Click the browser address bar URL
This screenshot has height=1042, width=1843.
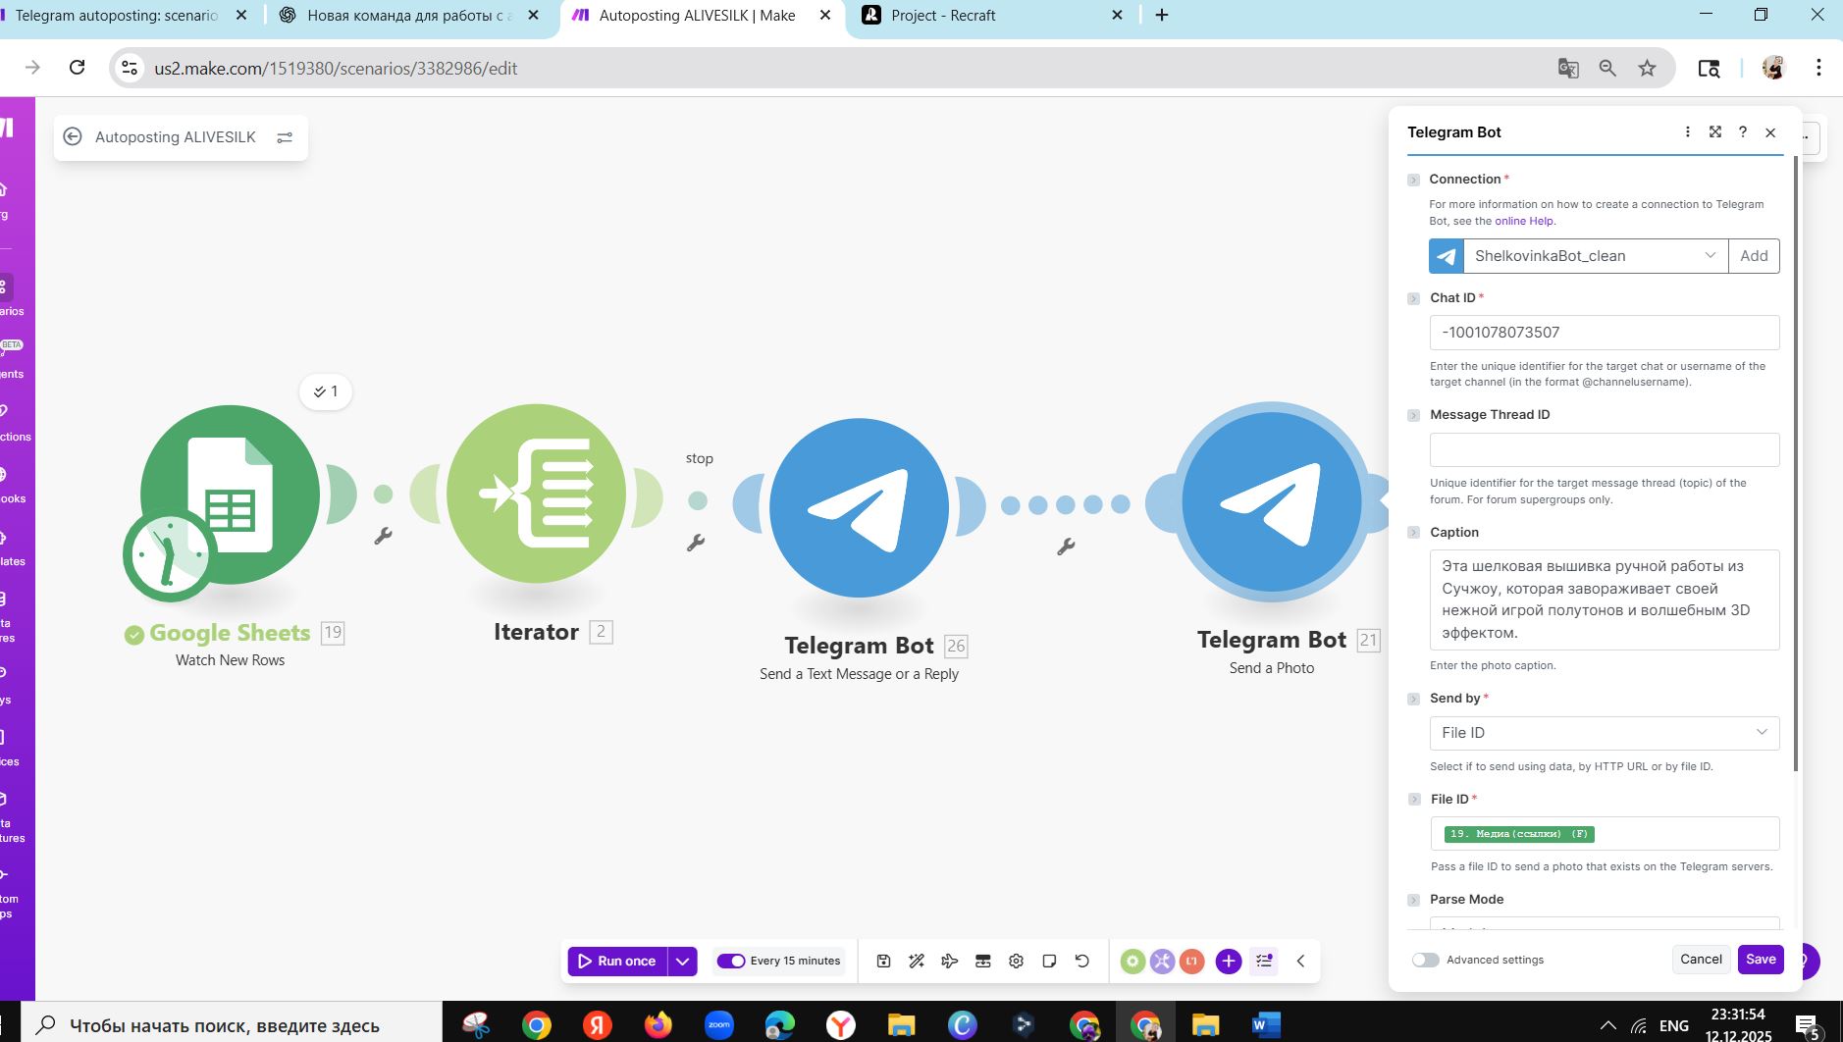click(x=336, y=69)
